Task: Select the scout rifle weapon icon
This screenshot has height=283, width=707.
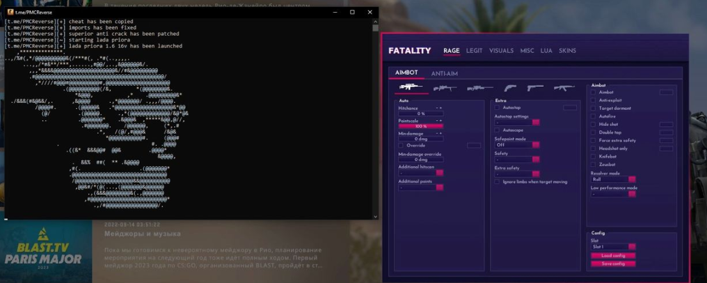Action: coord(445,88)
